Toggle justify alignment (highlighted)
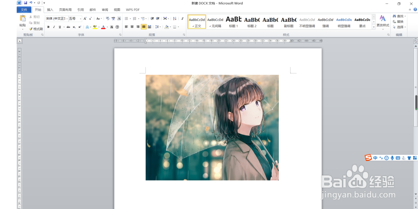This screenshot has height=209, width=418. pos(144,27)
